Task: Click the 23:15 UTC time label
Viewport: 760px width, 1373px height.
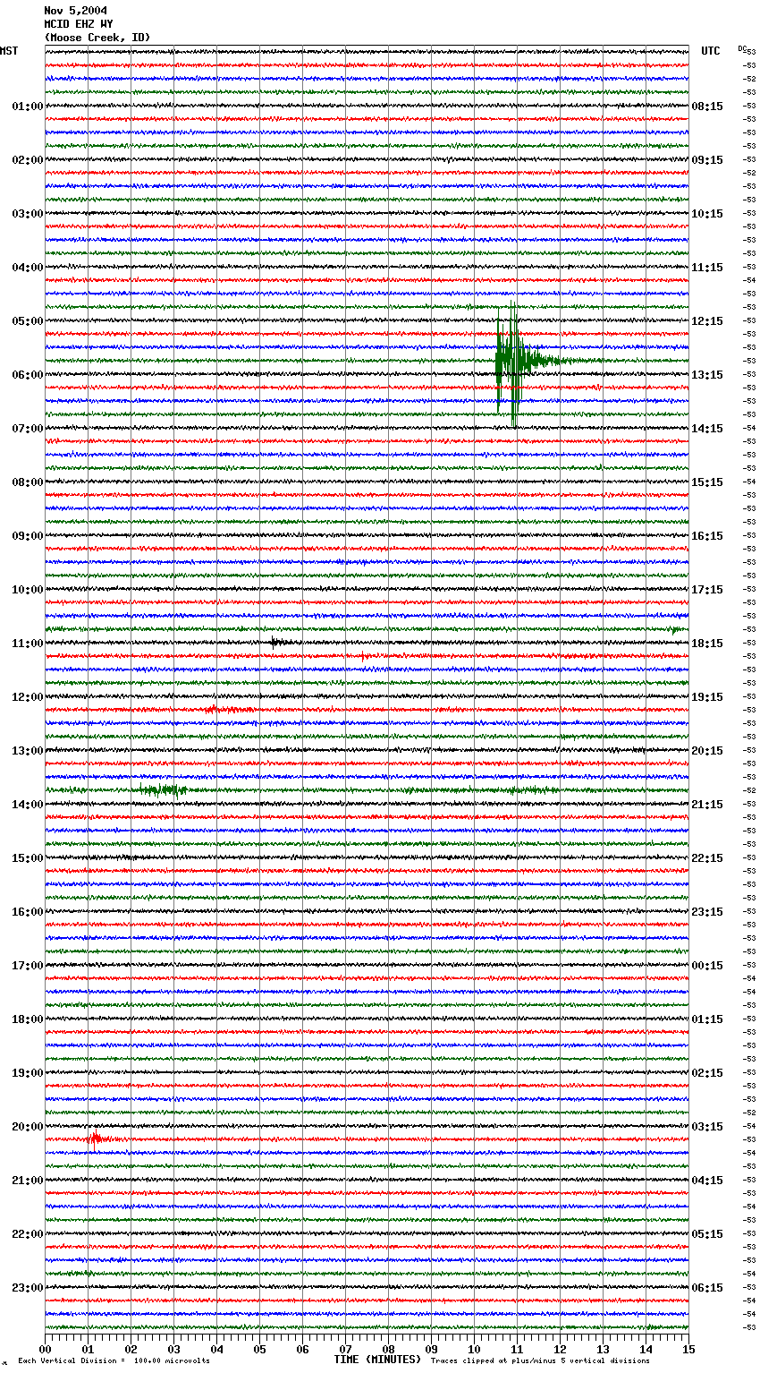Action: point(707,912)
